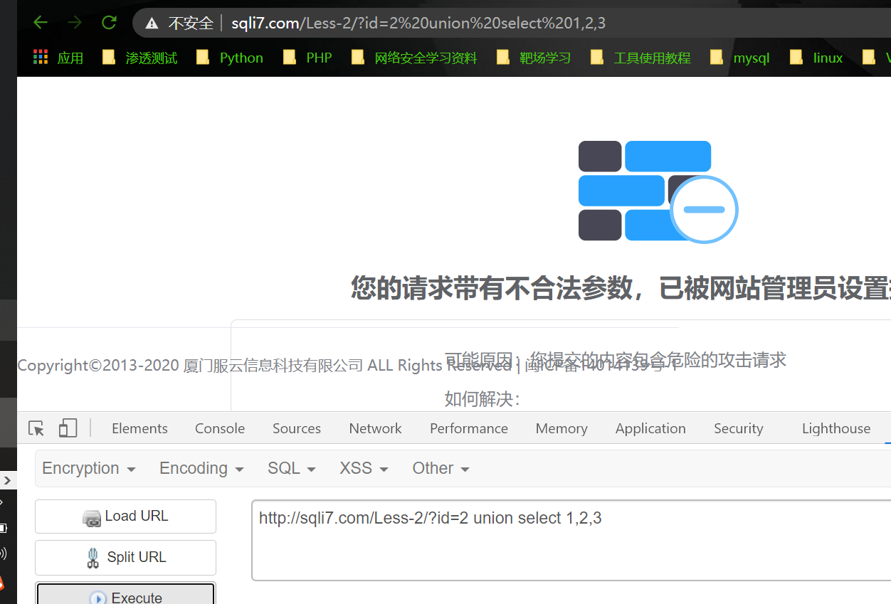The width and height of the screenshot is (891, 604).
Task: Click the browser forward arrow
Action: pos(75,23)
